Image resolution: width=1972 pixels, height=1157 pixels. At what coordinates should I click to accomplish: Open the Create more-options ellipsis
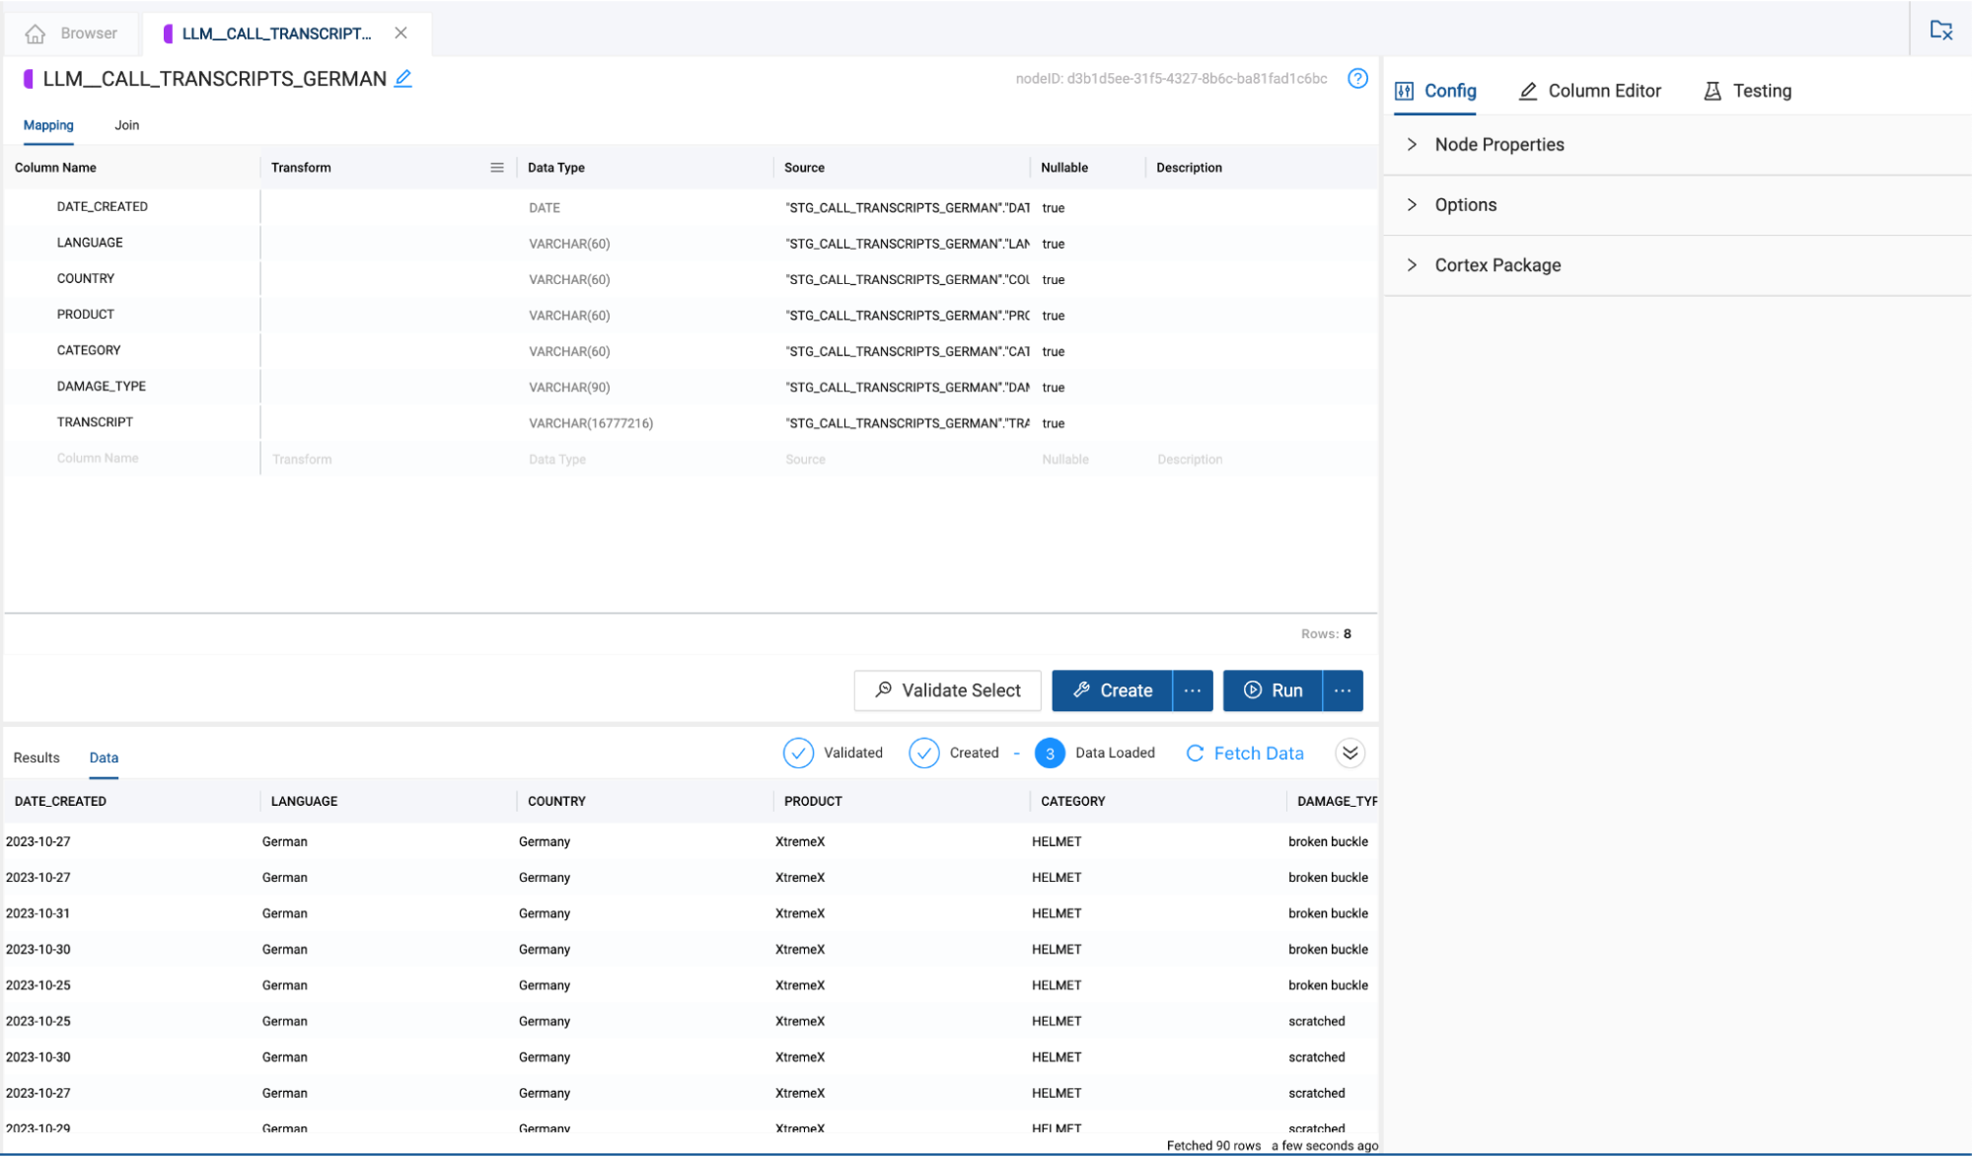[1193, 690]
